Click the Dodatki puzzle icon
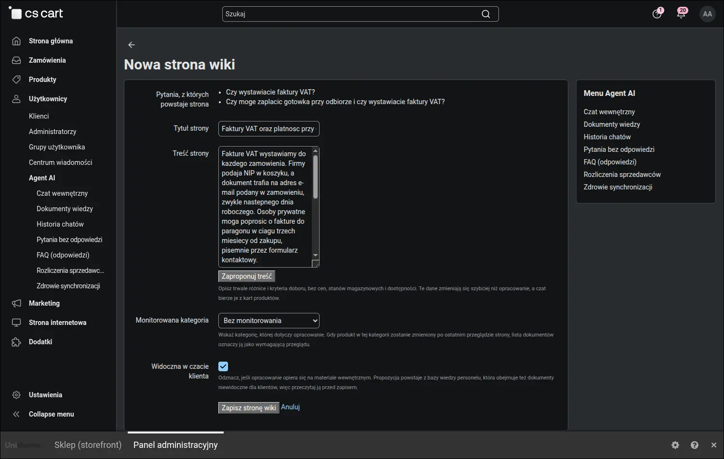This screenshot has height=459, width=724. [16, 342]
